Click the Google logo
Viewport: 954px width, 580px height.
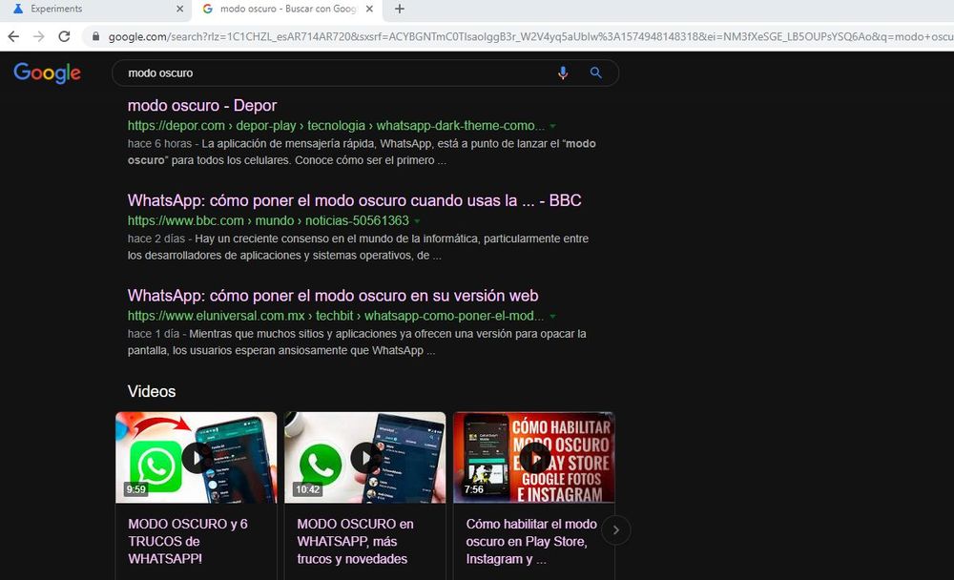pos(47,72)
